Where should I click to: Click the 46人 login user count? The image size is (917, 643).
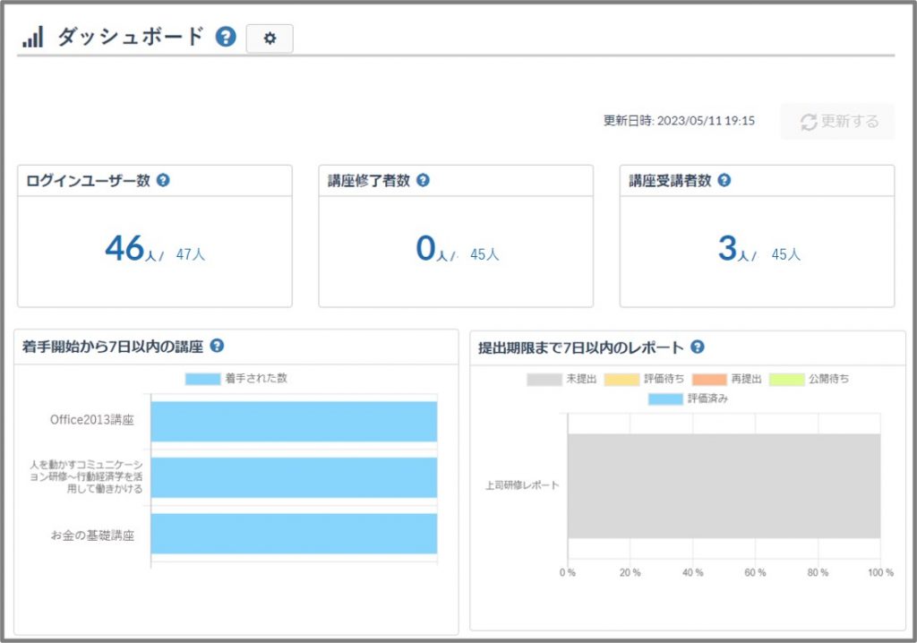[124, 249]
